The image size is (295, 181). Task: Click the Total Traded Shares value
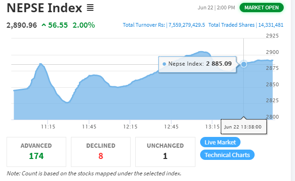(271, 25)
